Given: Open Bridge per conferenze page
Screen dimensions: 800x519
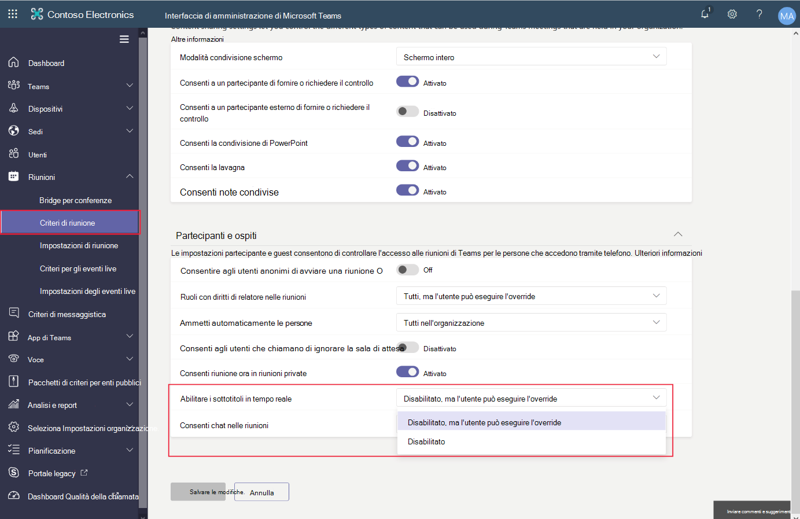Looking at the screenshot, I should click(x=75, y=200).
